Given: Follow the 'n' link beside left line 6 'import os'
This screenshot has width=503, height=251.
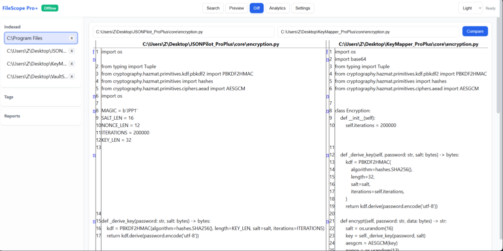Looking at the screenshot, I should [94, 96].
